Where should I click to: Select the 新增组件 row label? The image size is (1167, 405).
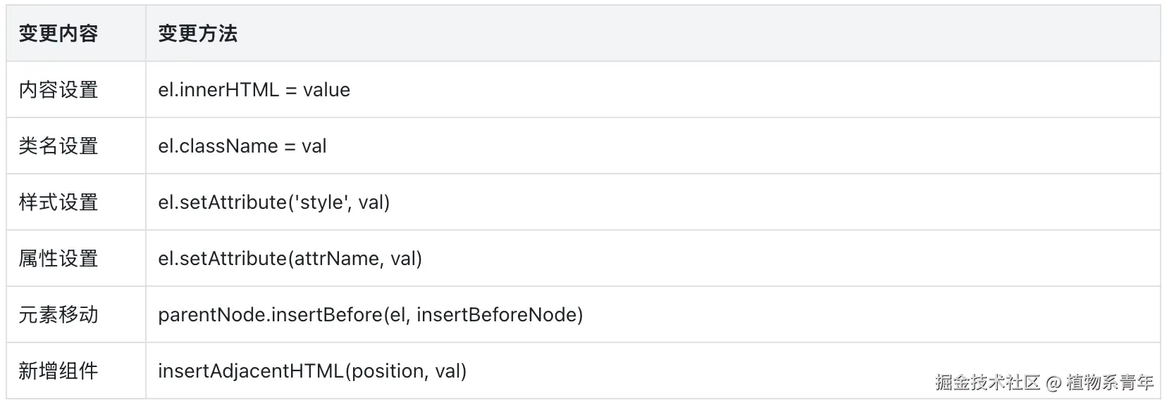pos(58,371)
